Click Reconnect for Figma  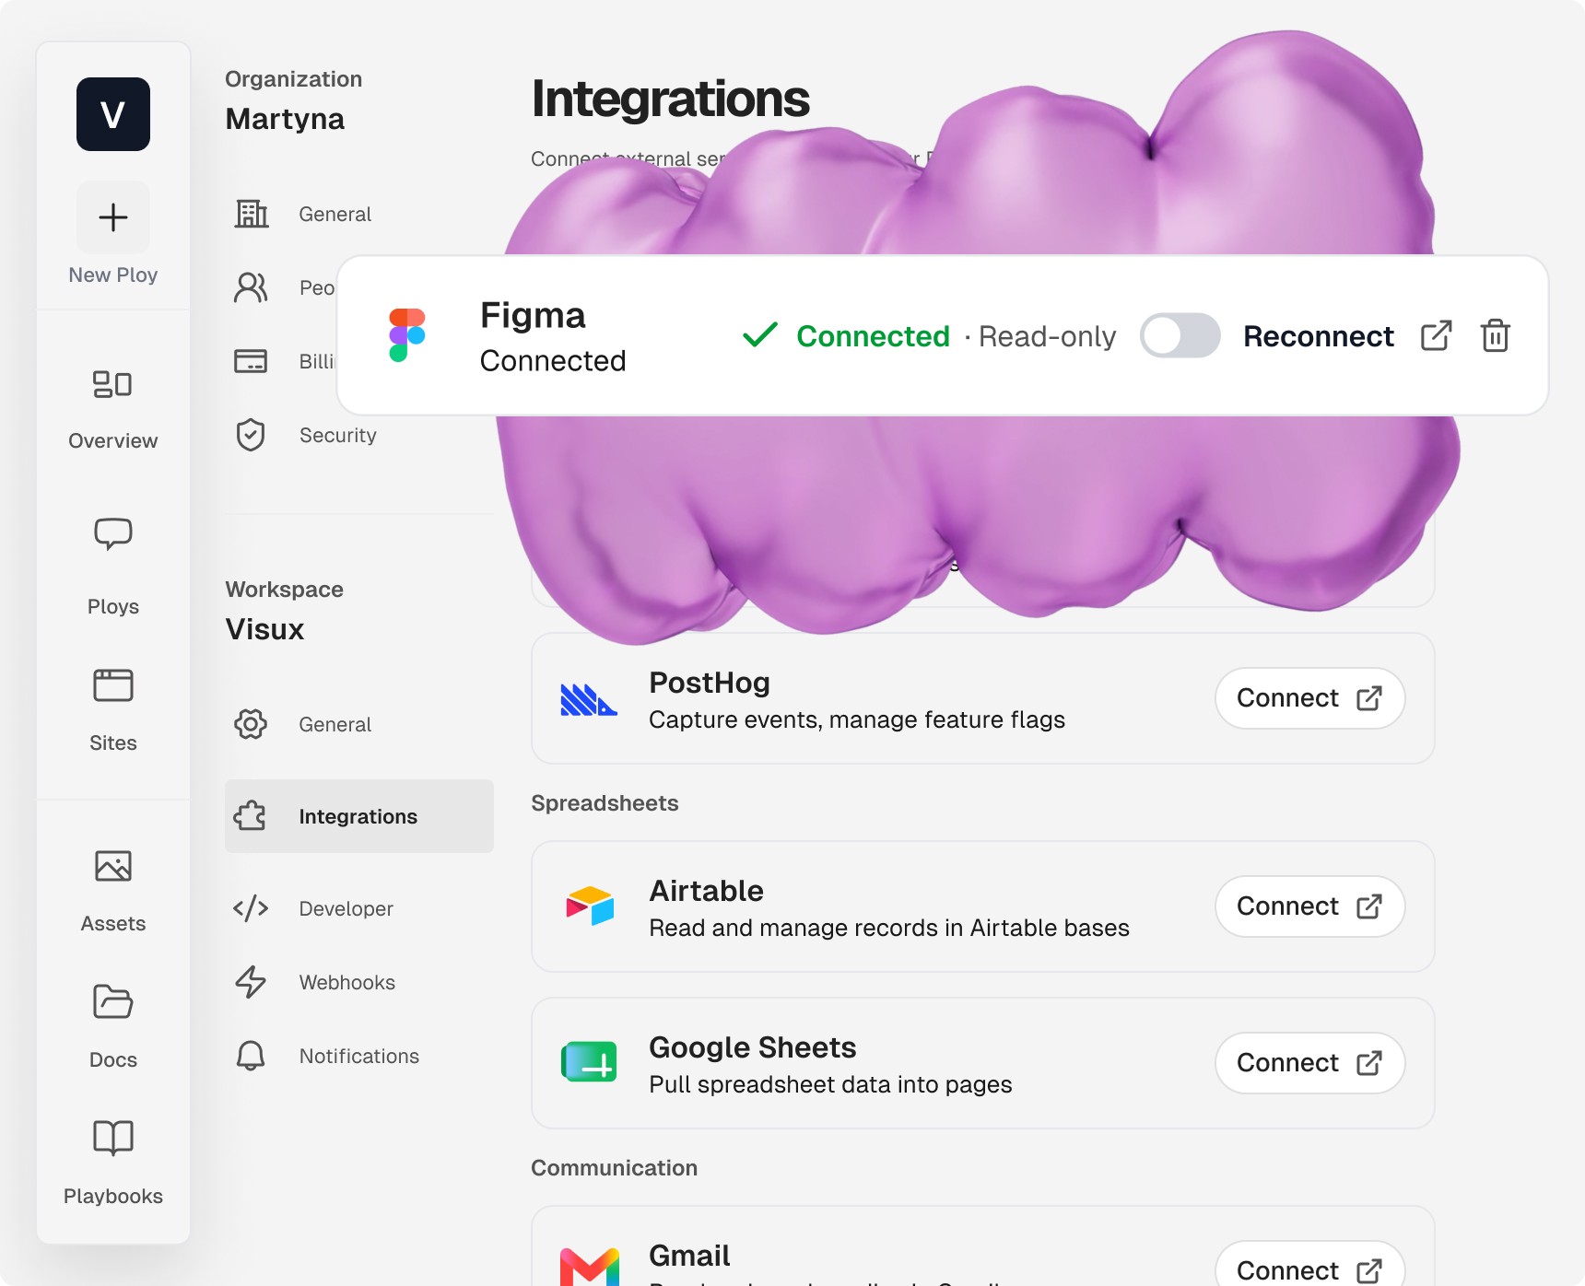pyautogui.click(x=1318, y=336)
